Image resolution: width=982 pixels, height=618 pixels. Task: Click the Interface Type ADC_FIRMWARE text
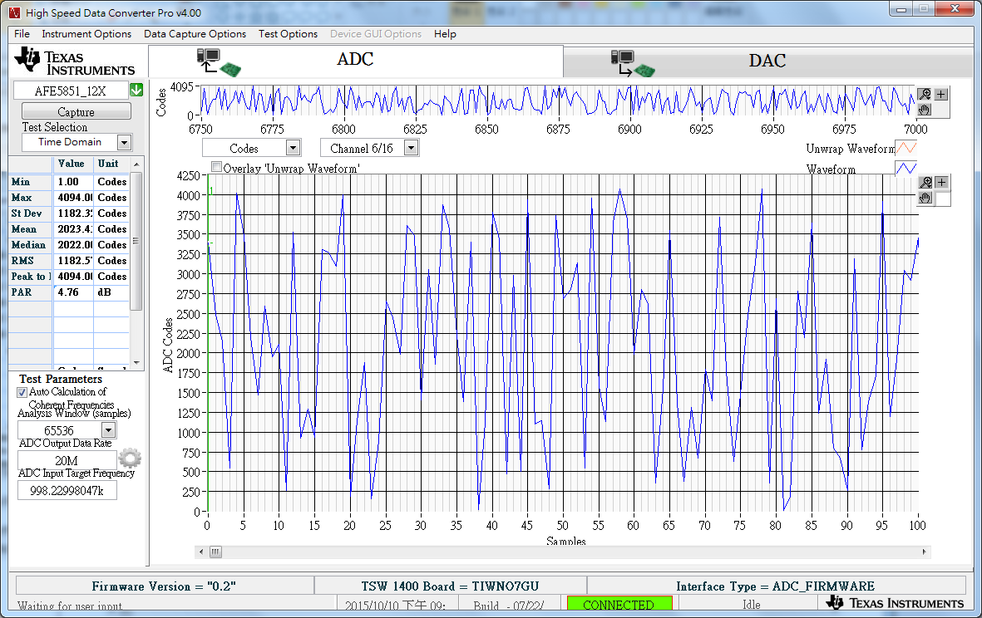[x=775, y=586]
